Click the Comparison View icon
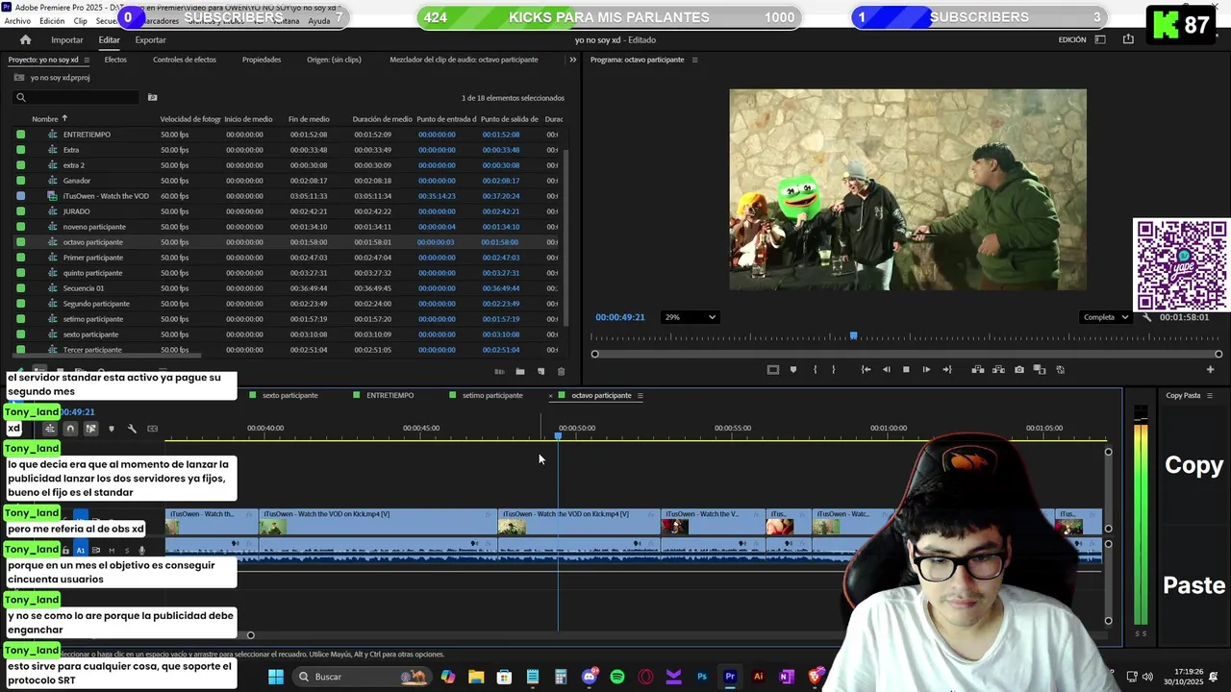Image resolution: width=1231 pixels, height=692 pixels. pyautogui.click(x=1040, y=369)
